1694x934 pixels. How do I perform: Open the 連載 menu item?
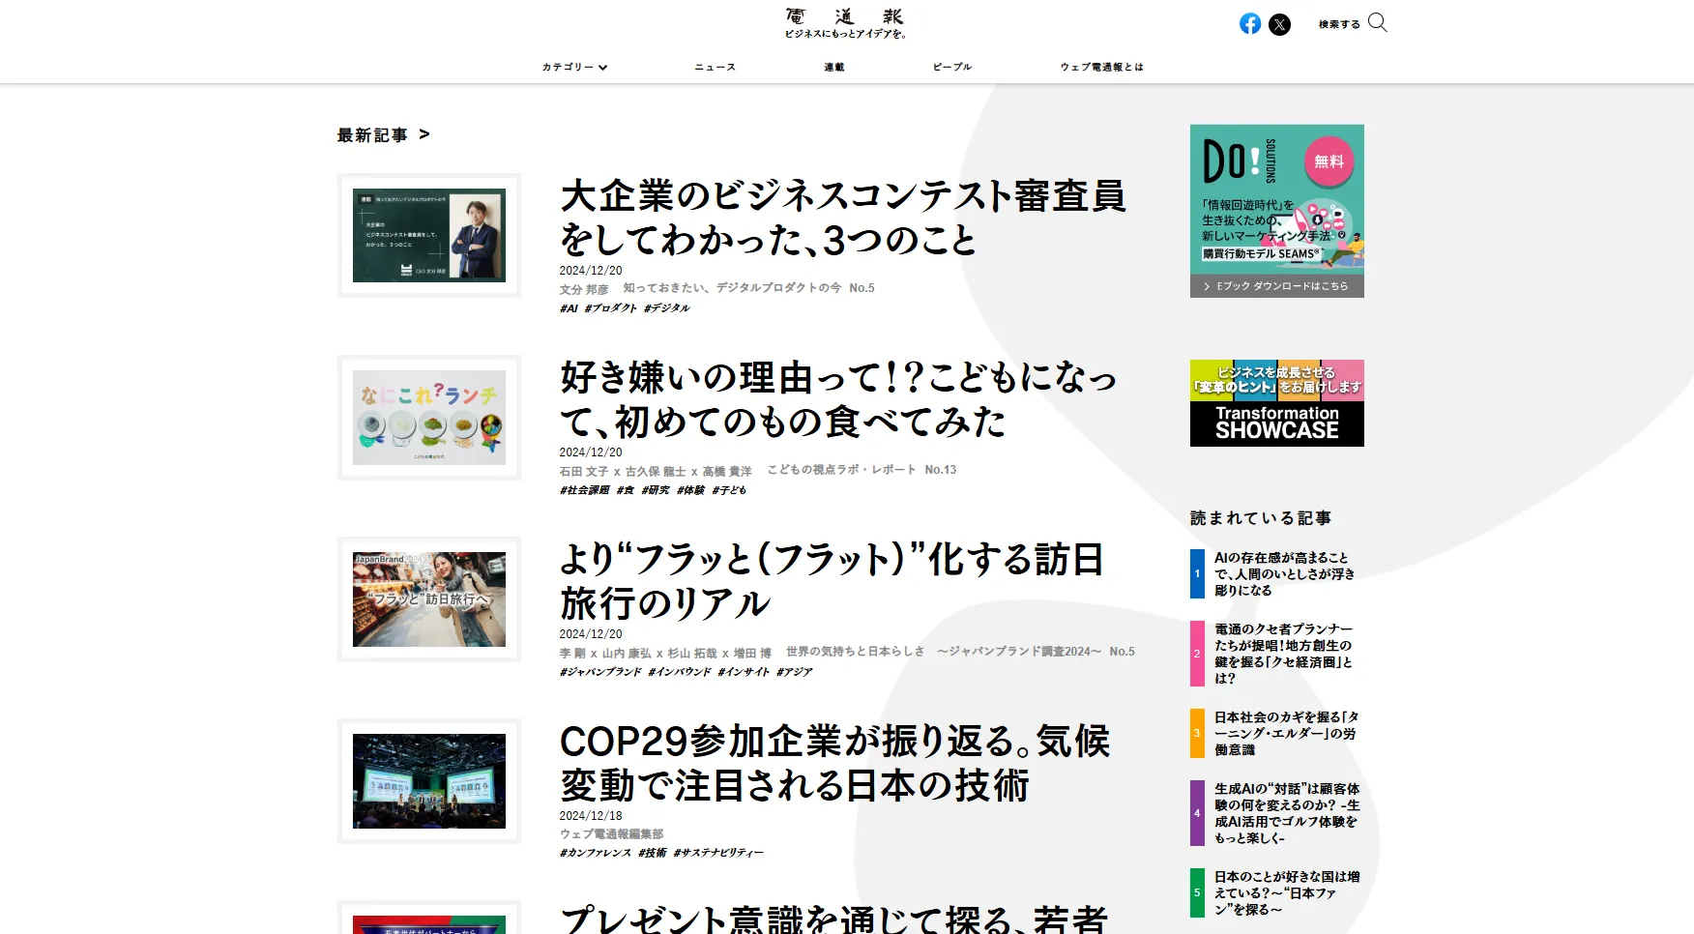click(834, 67)
